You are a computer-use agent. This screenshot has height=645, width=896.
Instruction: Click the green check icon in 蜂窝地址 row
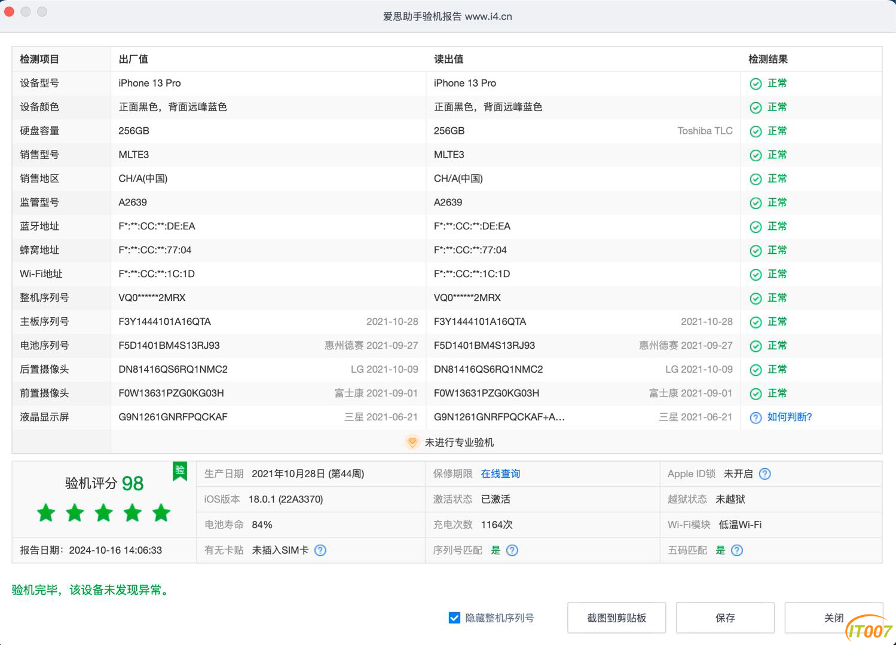756,251
